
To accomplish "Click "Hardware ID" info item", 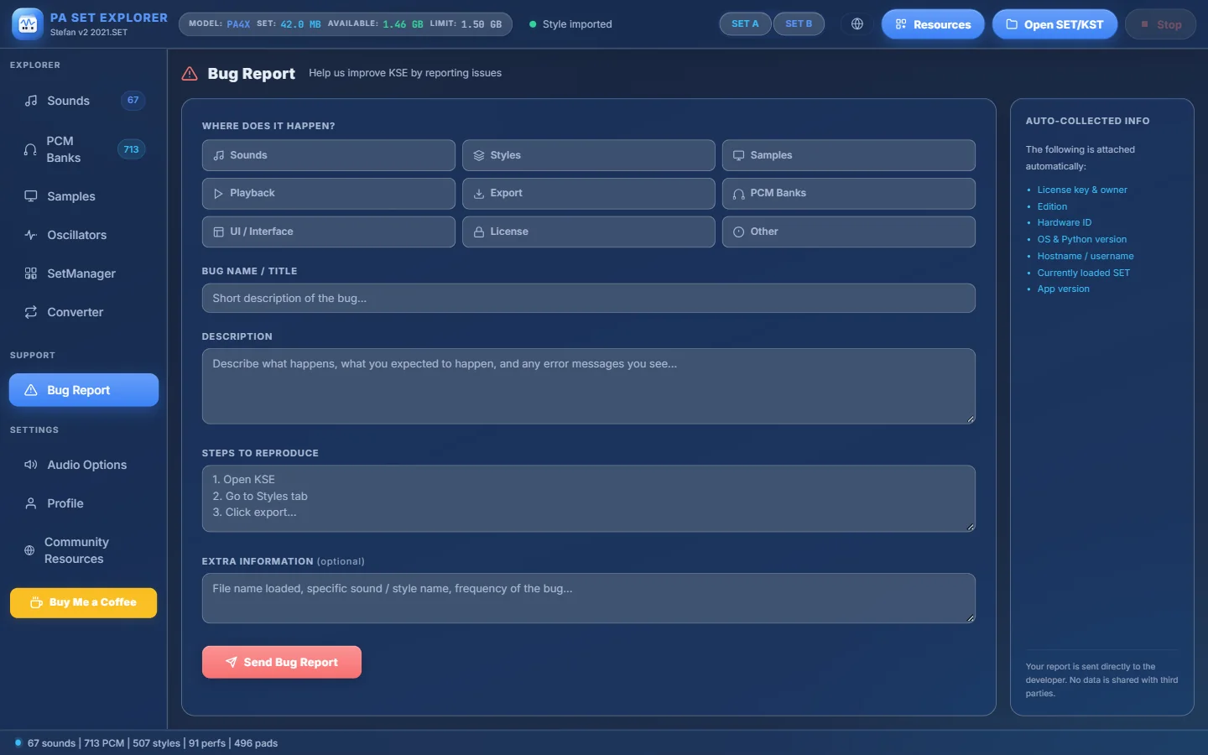I will [1065, 222].
